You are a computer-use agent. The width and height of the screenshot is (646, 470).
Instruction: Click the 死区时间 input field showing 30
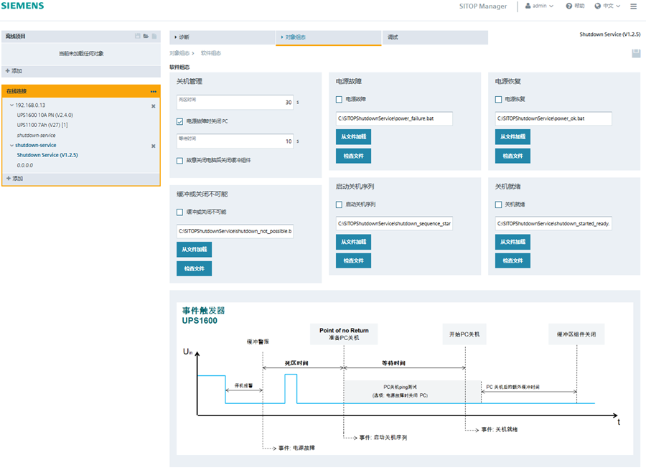pyautogui.click(x=235, y=103)
